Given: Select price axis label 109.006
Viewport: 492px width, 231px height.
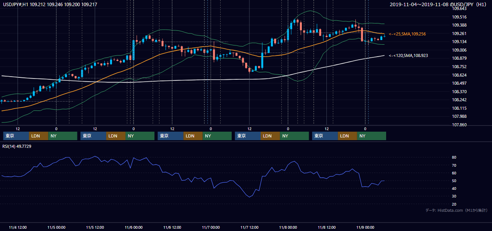Looking at the screenshot, I should tap(459, 50).
